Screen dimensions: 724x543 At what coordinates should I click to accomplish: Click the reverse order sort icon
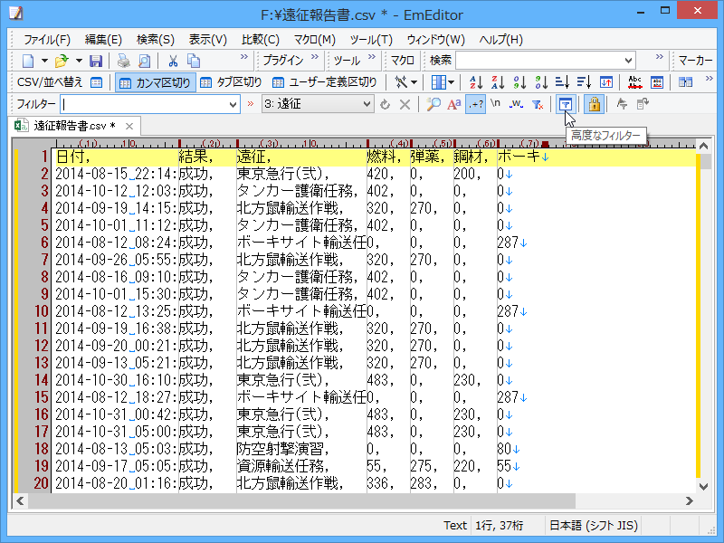605,82
